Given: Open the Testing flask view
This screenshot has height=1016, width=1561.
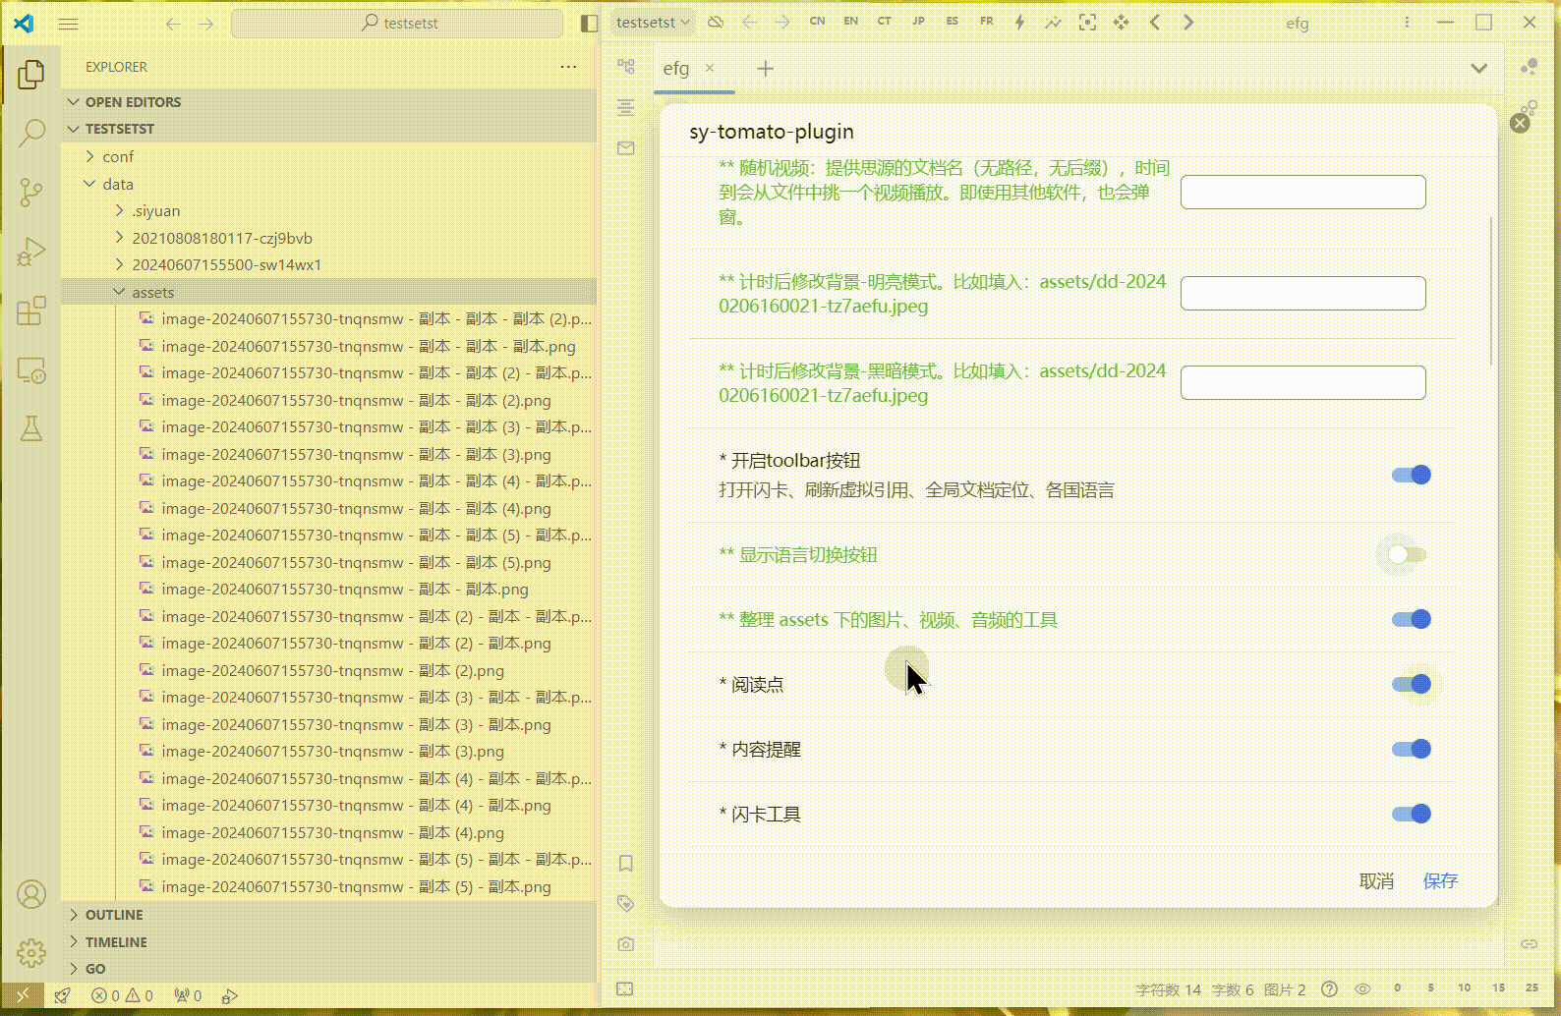Looking at the screenshot, I should 30,428.
